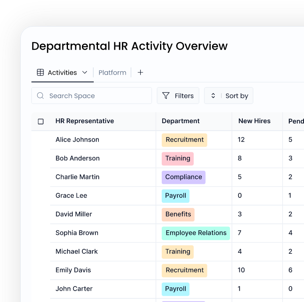This screenshot has width=304, height=302.
Task: Click Alice Johnson's Recruitment tag
Action: [185, 140]
